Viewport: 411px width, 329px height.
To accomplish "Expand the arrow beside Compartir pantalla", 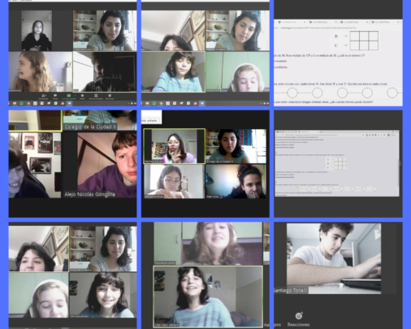I will (75, 96).
